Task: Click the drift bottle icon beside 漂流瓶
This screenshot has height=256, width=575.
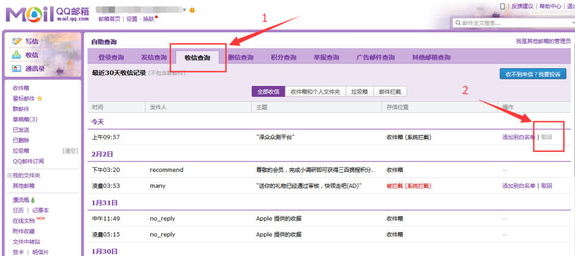Action: [x=33, y=200]
